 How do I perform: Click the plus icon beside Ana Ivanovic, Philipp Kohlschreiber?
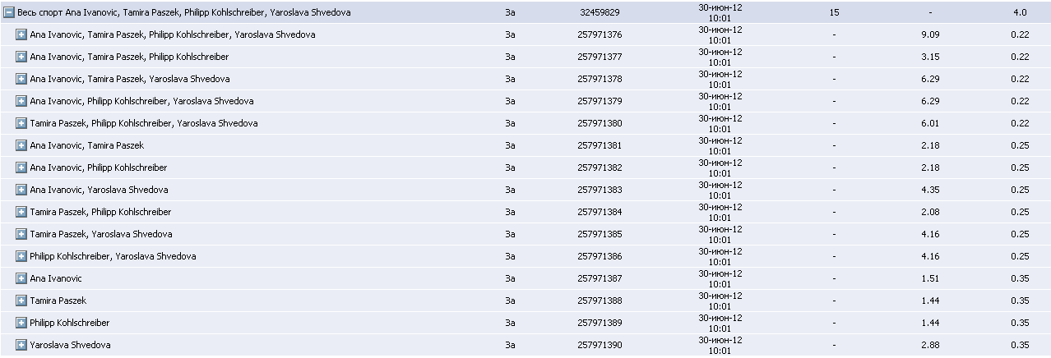[21, 168]
